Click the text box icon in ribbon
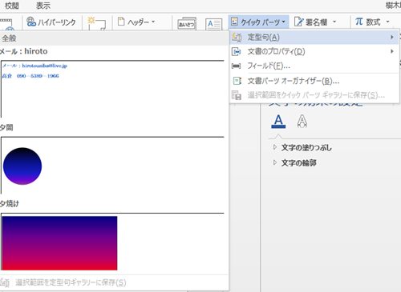Screen dimensions: 401x292 pyautogui.click(x=214, y=24)
